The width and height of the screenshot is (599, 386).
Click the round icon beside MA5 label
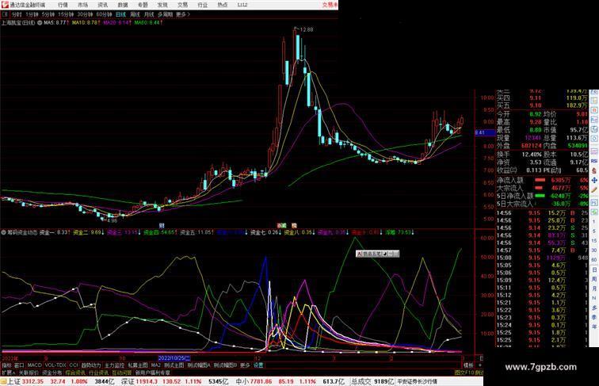click(x=40, y=23)
